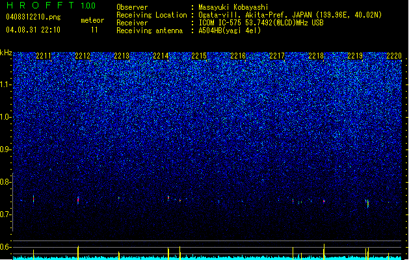
Task: Click the 2214 time marker
Action: point(161,56)
